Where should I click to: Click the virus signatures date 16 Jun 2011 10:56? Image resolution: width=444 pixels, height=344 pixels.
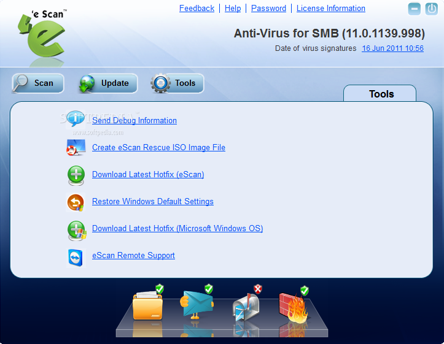click(x=393, y=48)
